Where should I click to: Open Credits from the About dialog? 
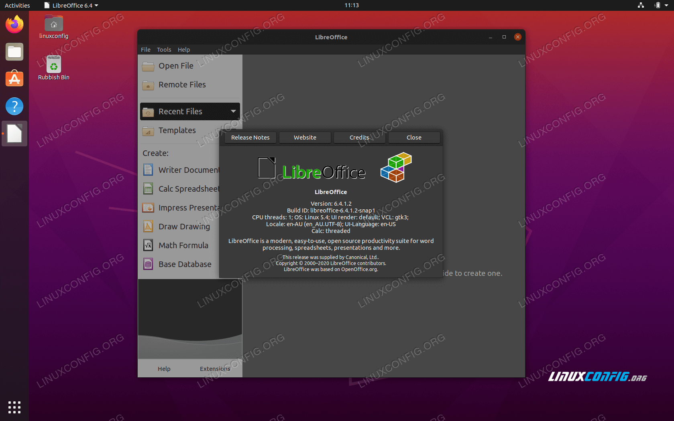click(x=359, y=138)
